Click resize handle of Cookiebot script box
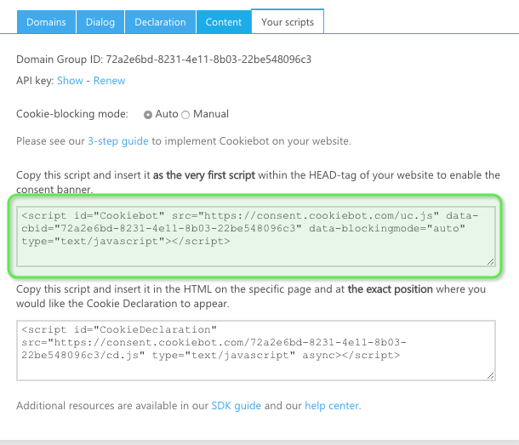 click(491, 262)
